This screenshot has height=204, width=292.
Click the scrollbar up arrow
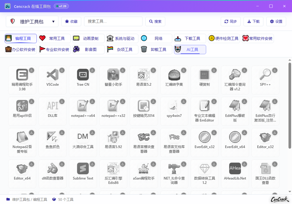pos(290,60)
